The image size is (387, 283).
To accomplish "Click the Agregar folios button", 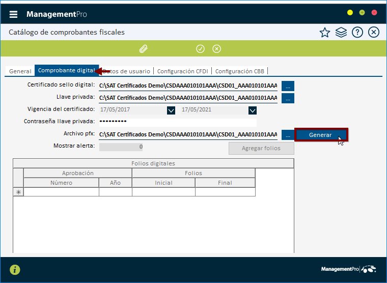I will click(261, 148).
